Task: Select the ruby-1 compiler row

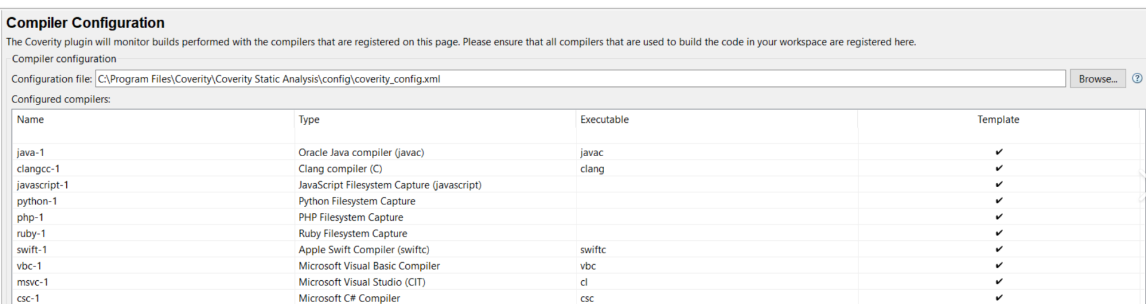Action: (x=576, y=233)
